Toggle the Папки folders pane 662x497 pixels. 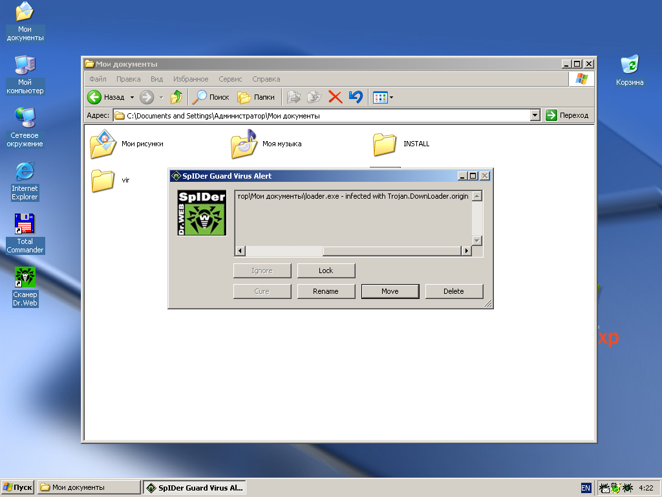pyautogui.click(x=256, y=97)
